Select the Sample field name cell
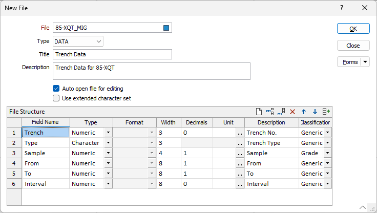 tap(46, 153)
